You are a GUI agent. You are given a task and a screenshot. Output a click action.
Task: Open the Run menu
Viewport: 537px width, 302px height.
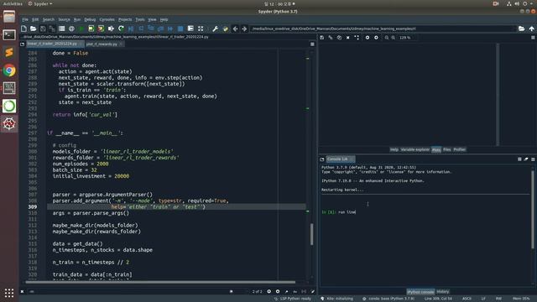point(77,19)
